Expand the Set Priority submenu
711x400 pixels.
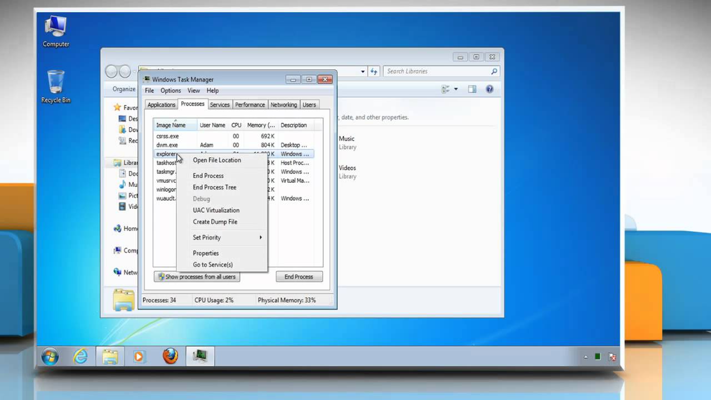222,237
